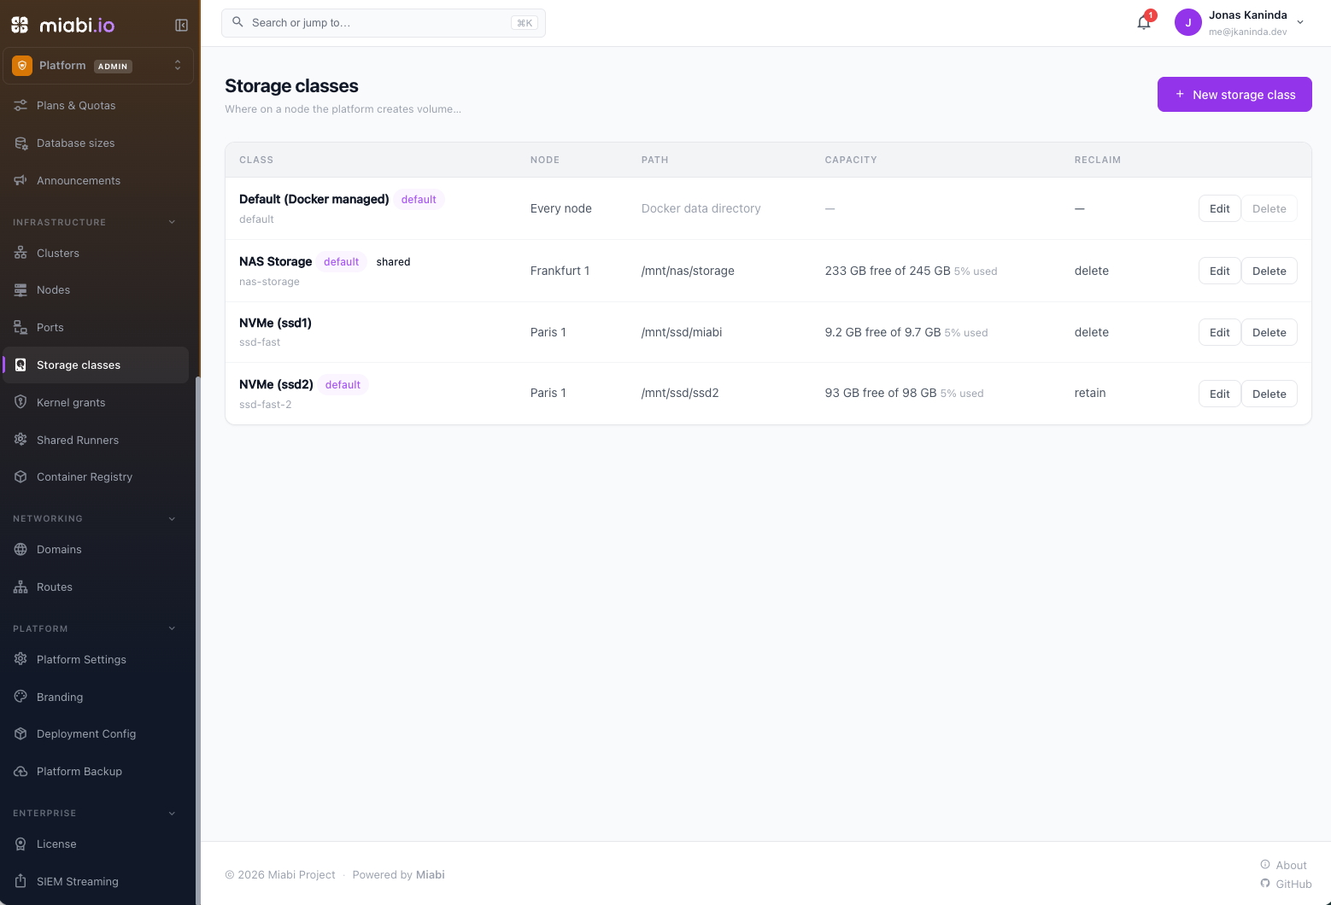The height and width of the screenshot is (905, 1331).
Task: Open the Platform ADMIN workspace switcher
Action: click(98, 66)
